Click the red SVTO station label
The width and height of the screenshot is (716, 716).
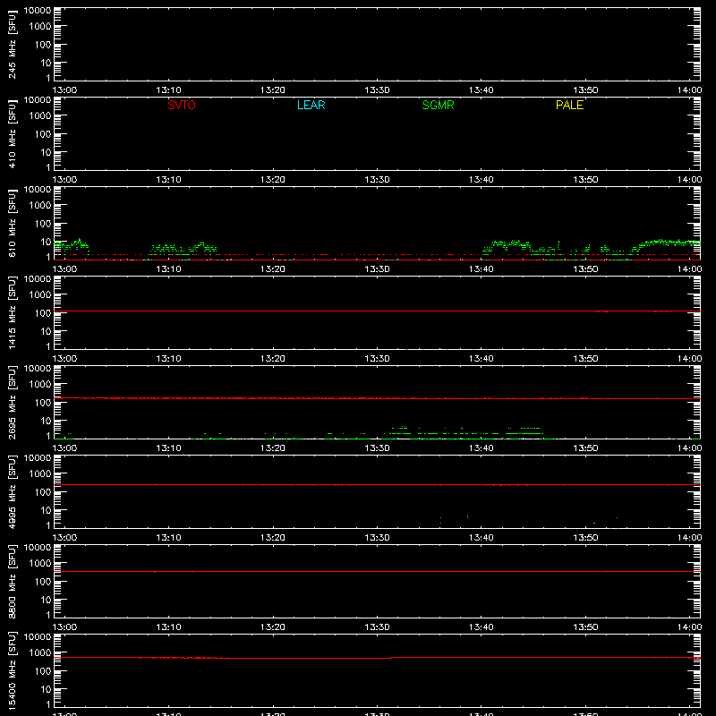click(182, 105)
